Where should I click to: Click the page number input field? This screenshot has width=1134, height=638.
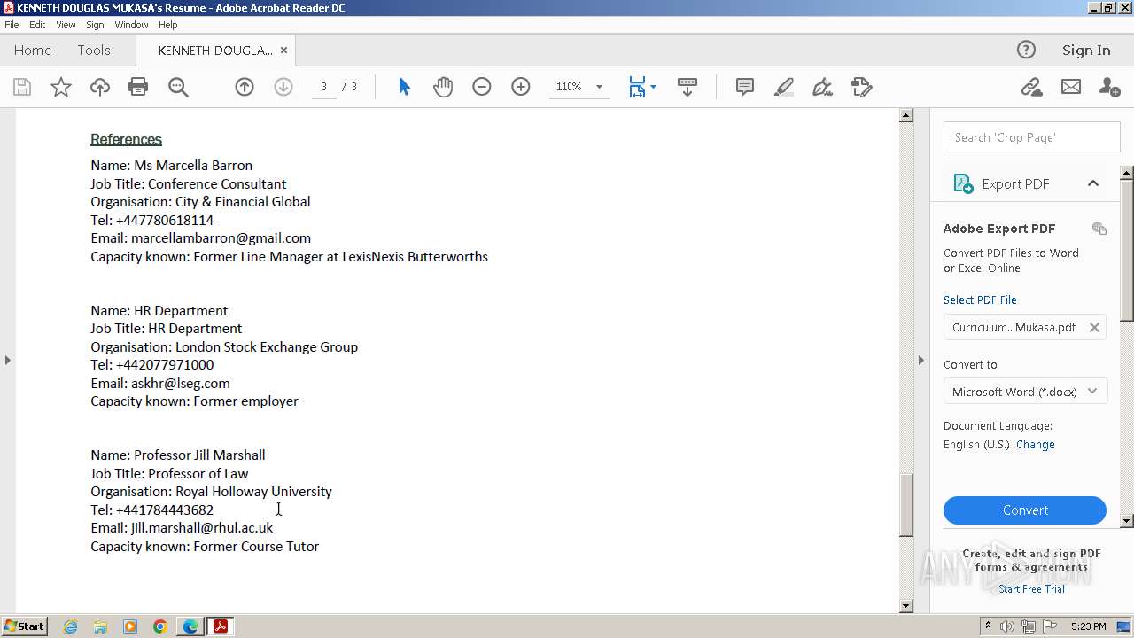324,87
